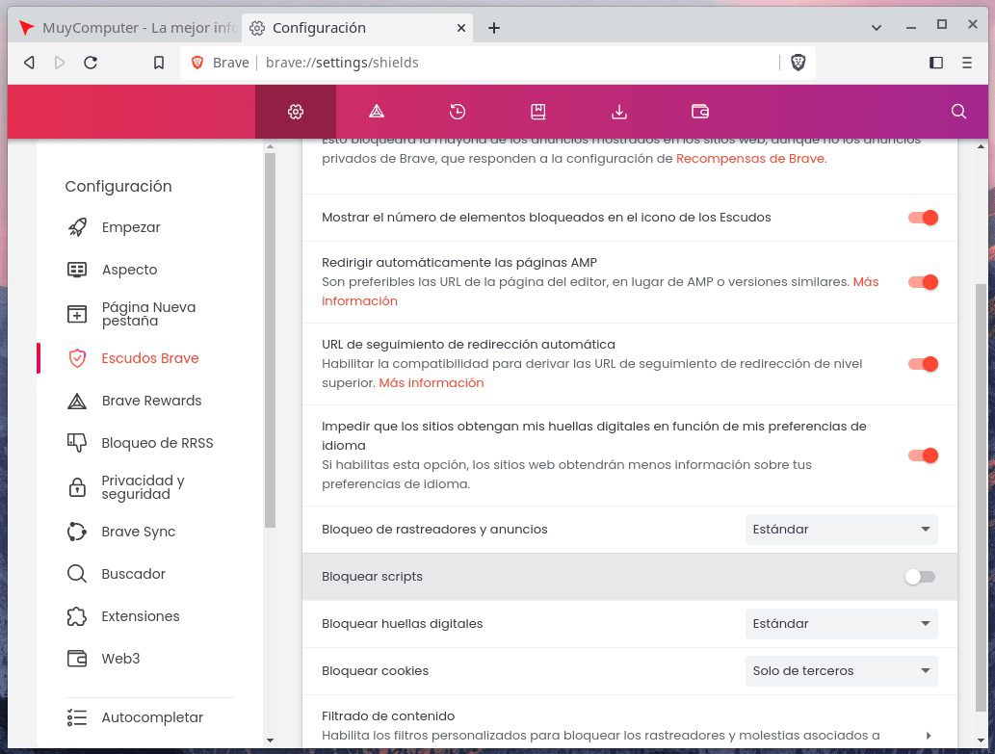995x754 pixels.
Task: Go back with the back arrow
Action: (x=29, y=63)
